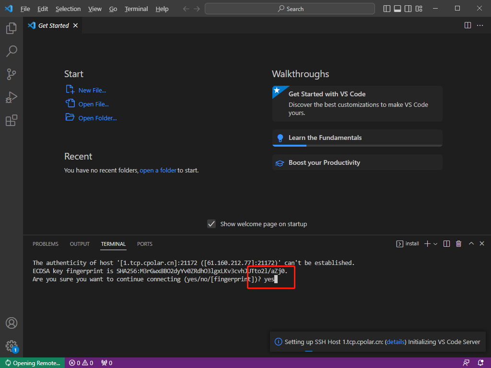
Task: Click the Open Folder... link
Action: (x=97, y=118)
